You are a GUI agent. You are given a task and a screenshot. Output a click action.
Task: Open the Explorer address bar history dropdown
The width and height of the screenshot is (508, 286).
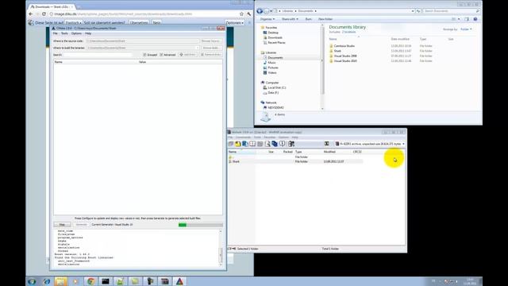tap(413, 11)
